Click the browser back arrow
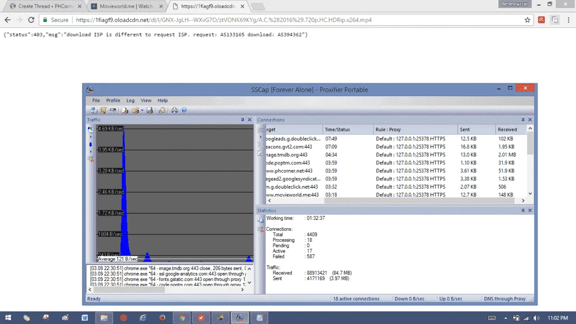 coord(7,20)
